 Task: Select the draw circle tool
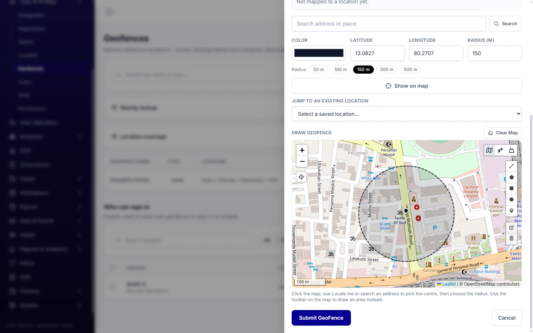coord(512,199)
